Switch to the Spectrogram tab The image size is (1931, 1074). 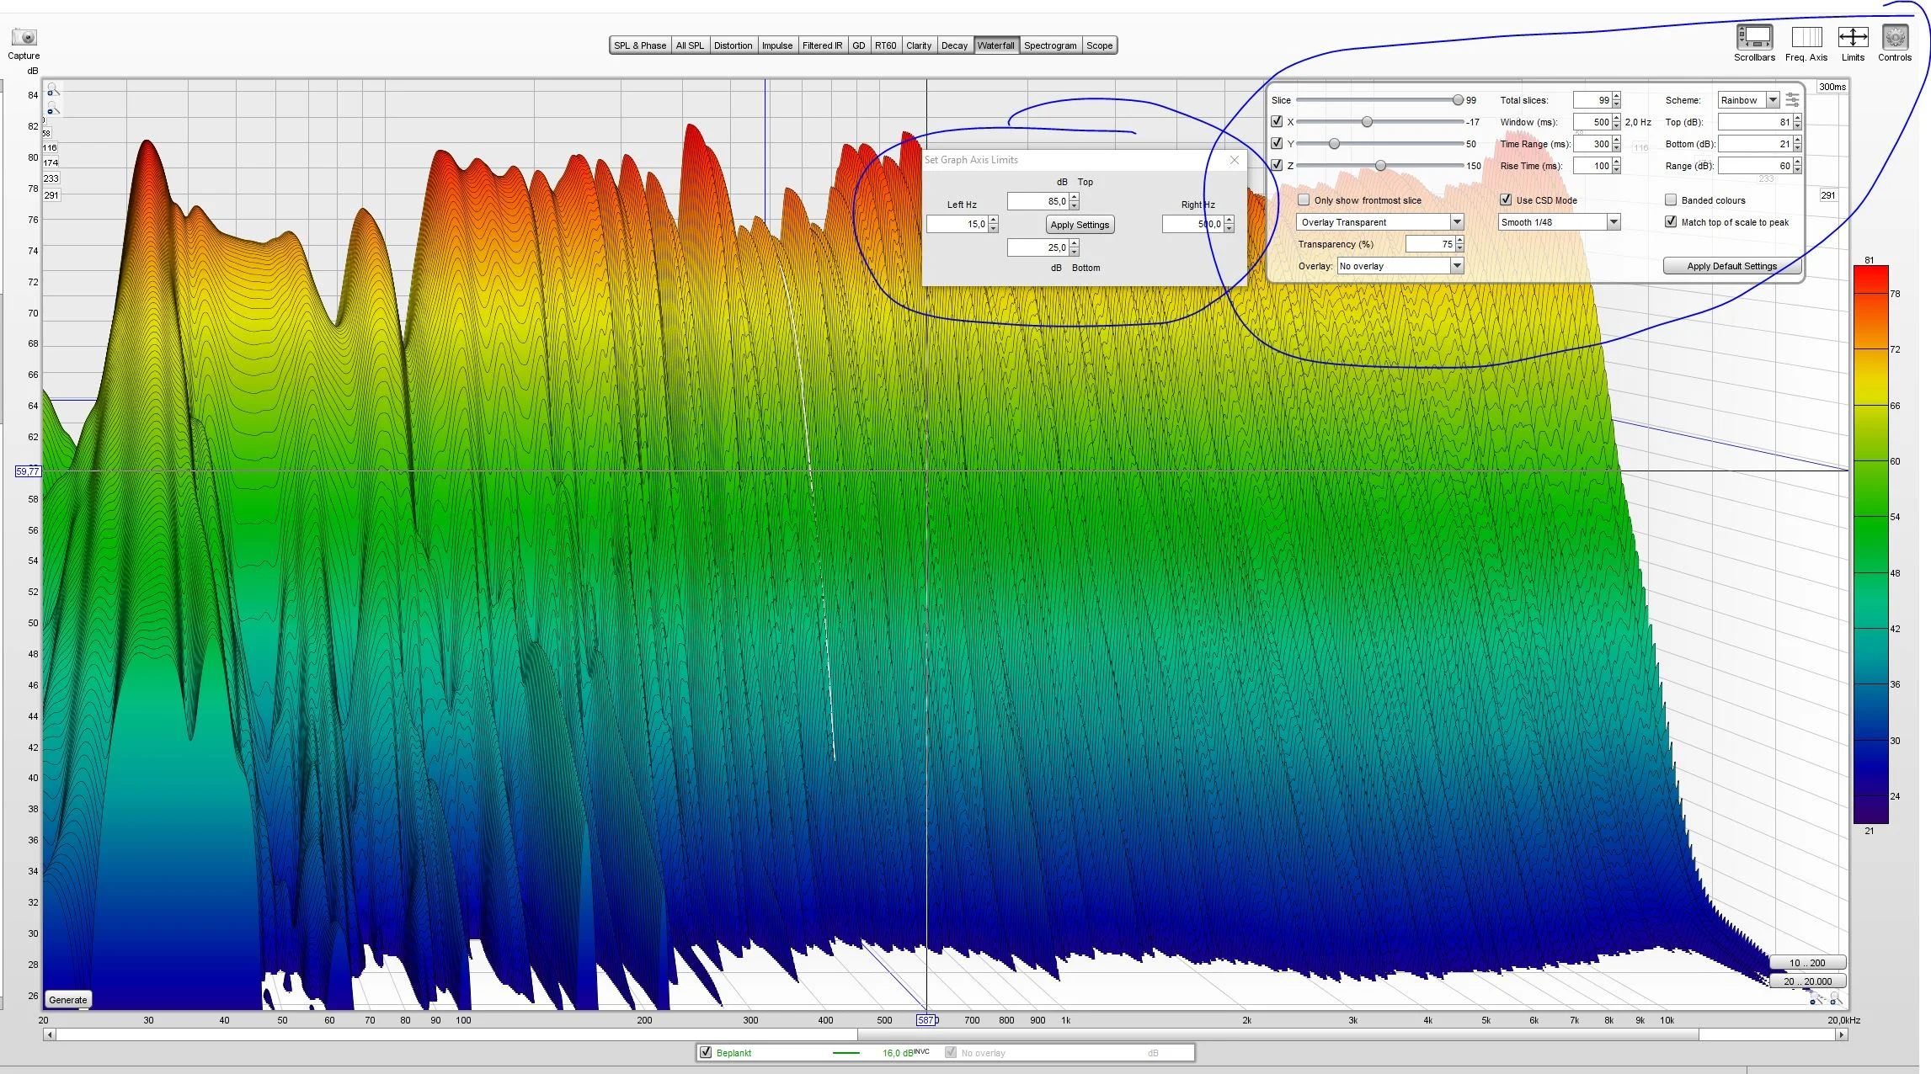pos(1050,45)
